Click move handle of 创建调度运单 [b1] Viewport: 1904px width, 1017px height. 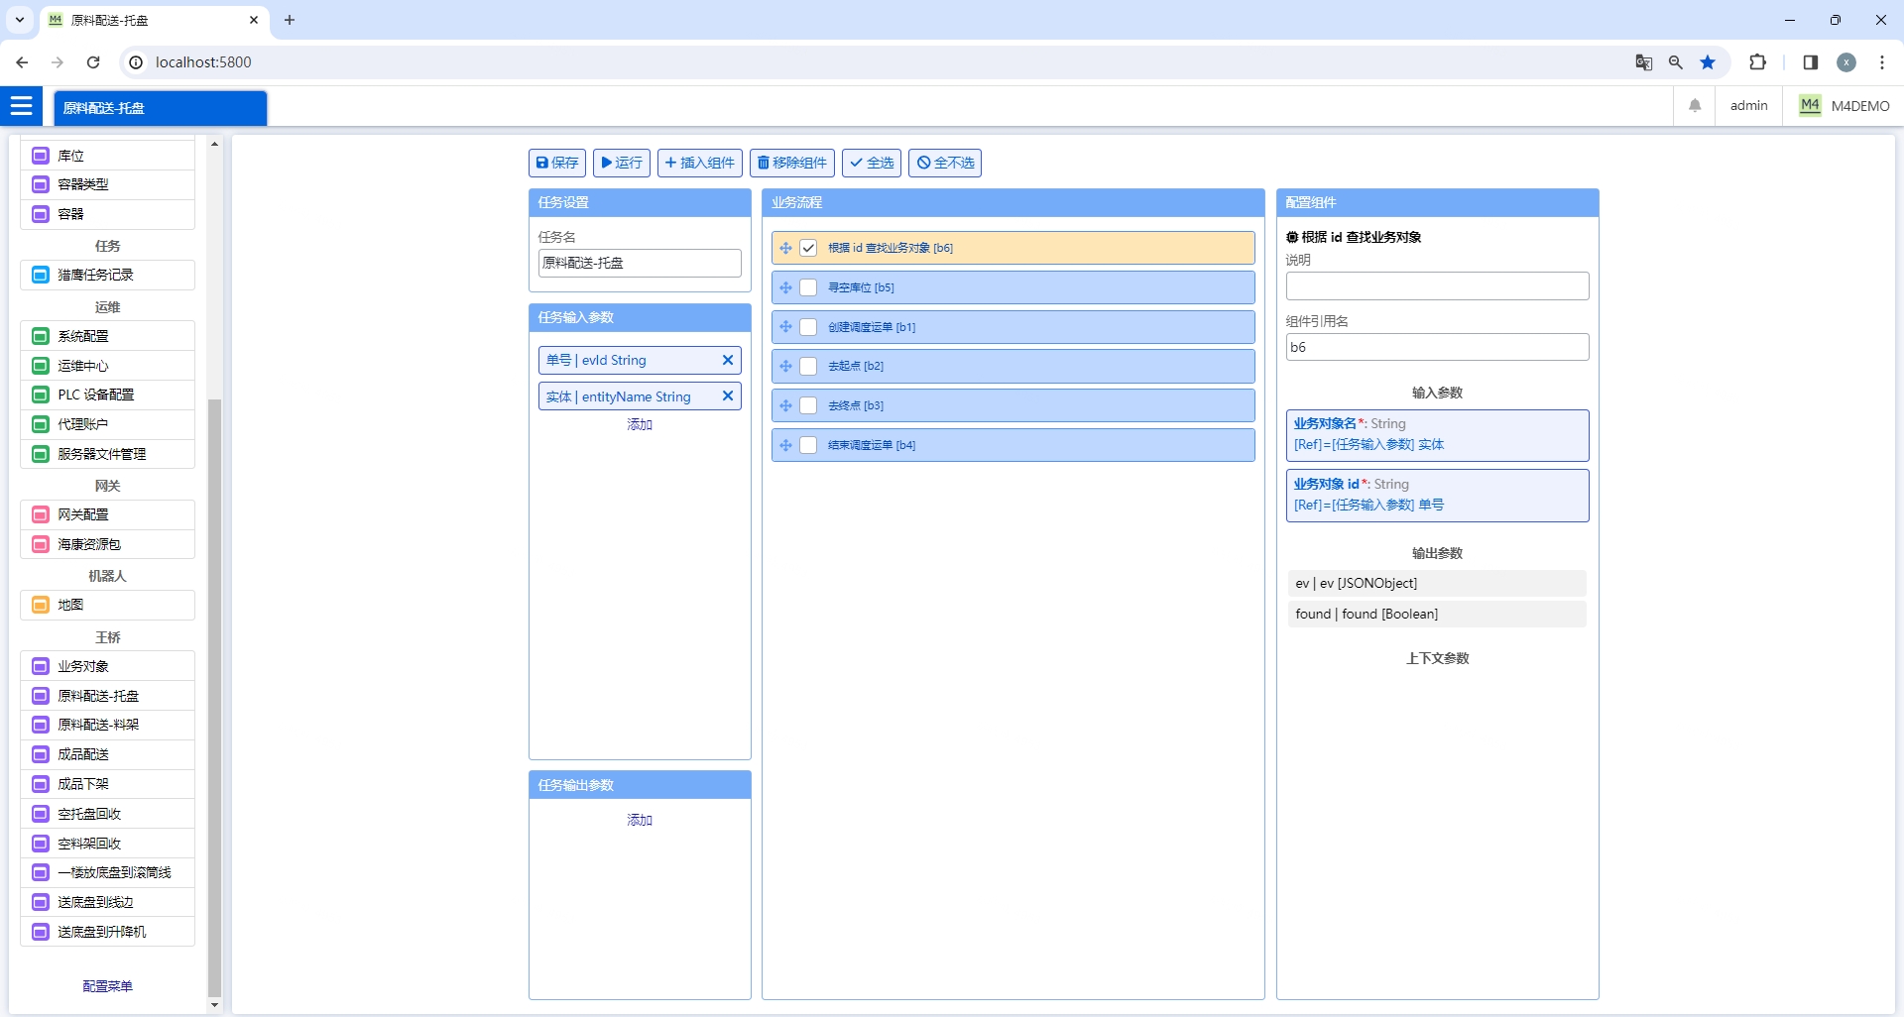pyautogui.click(x=785, y=326)
